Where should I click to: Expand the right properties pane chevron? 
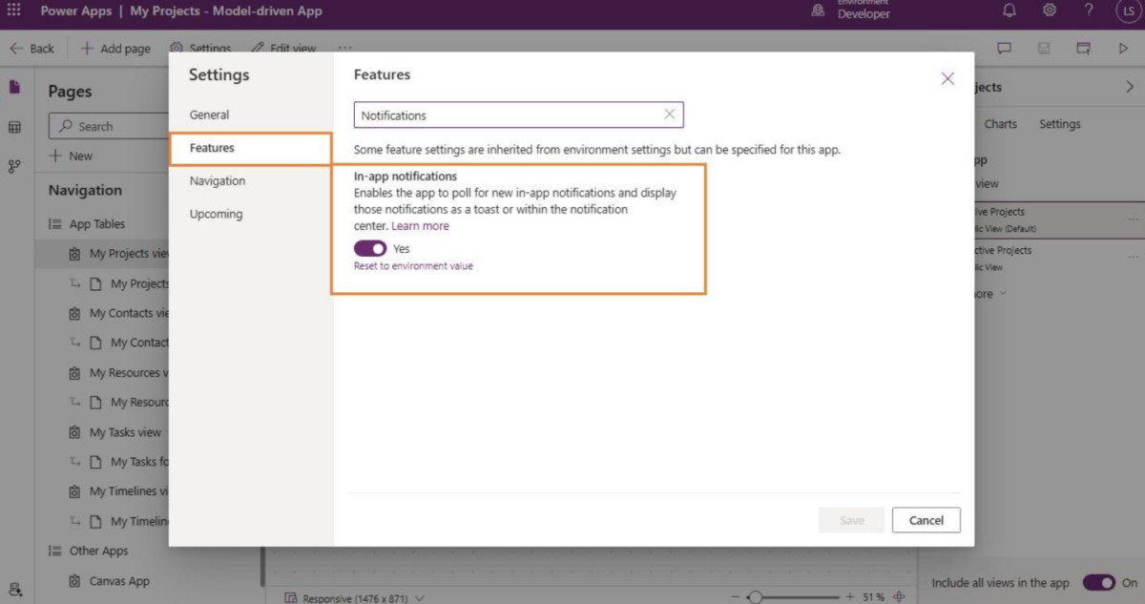point(1130,87)
